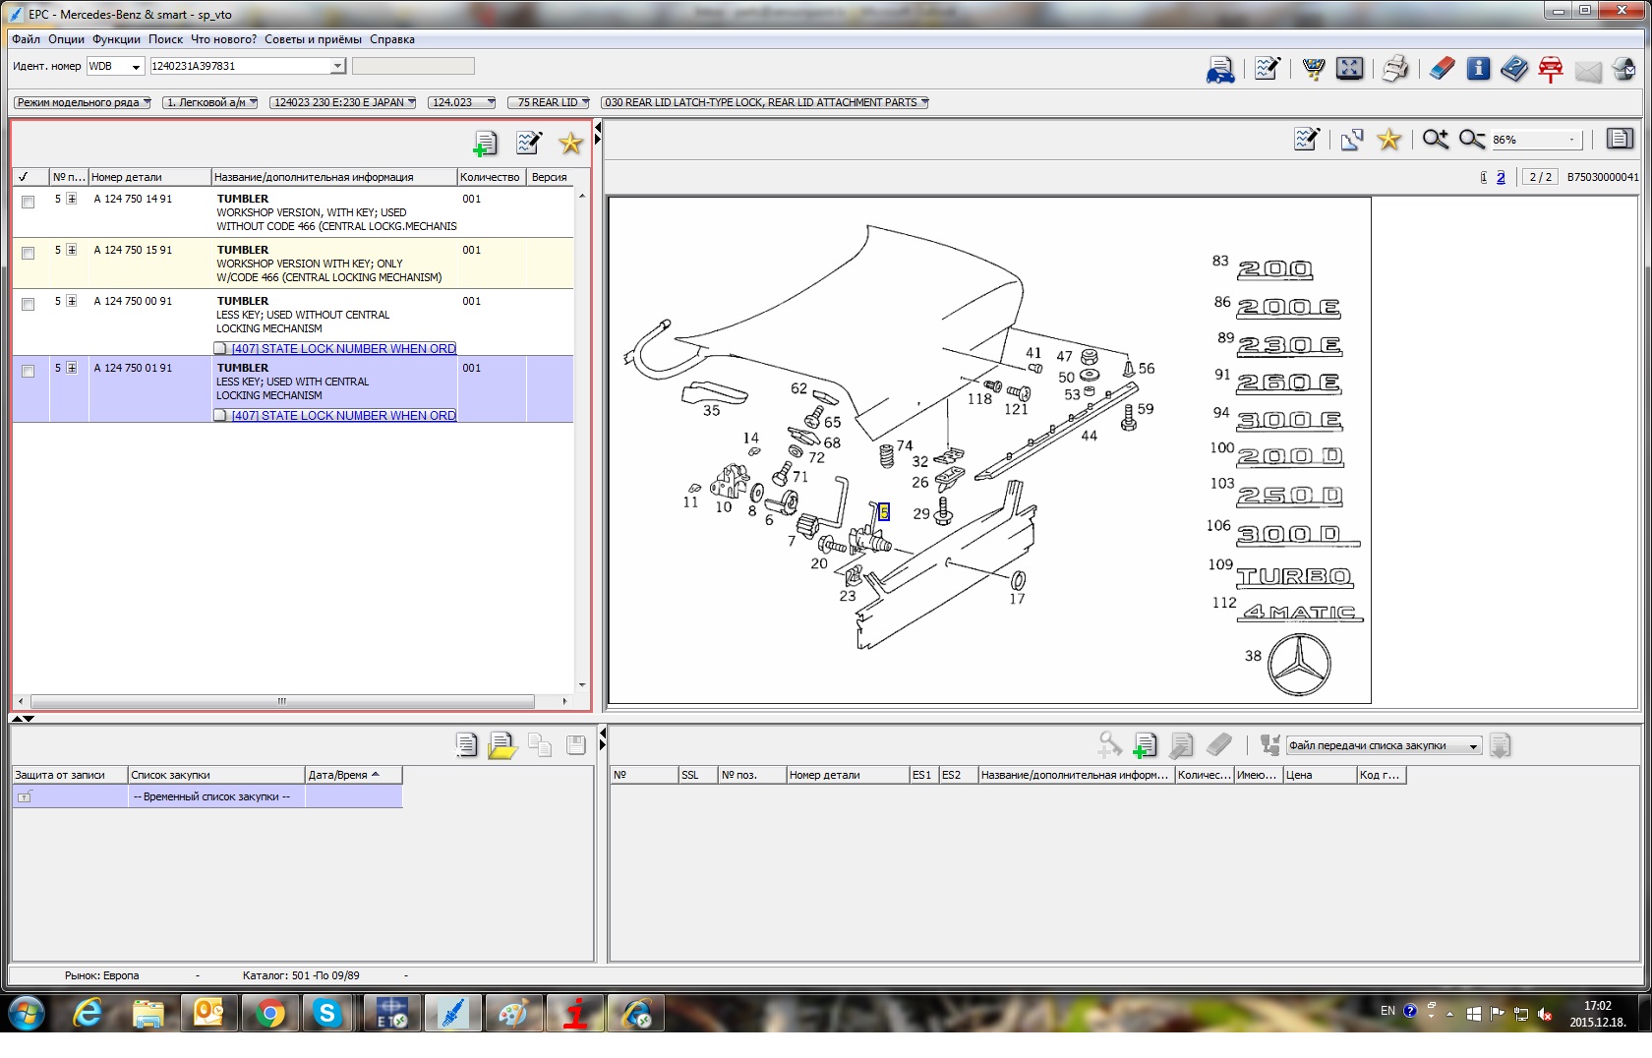The width and height of the screenshot is (1652, 1058).
Task: Check the box for part A 124 750 15 91
Action: [x=29, y=253]
